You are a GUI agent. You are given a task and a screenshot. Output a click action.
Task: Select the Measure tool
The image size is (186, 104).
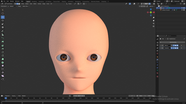pyautogui.click(x=3, y=35)
